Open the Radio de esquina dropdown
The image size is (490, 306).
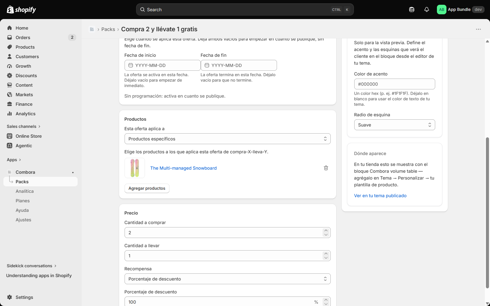(x=394, y=125)
